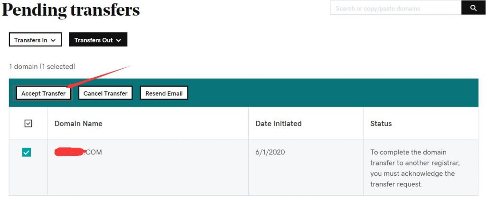The image size is (486, 200).
Task: Click the Resend Email button
Action: [x=164, y=93]
